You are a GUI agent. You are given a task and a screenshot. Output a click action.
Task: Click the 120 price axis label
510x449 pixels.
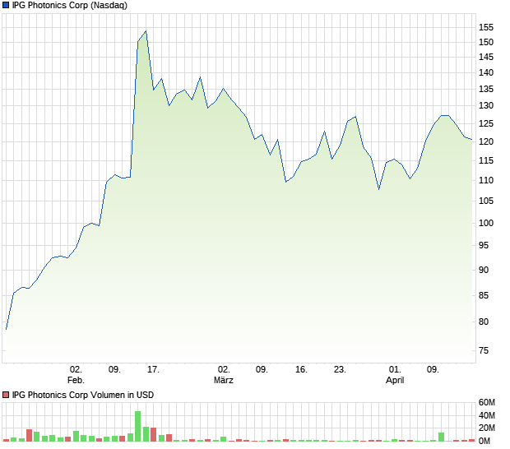(486, 141)
